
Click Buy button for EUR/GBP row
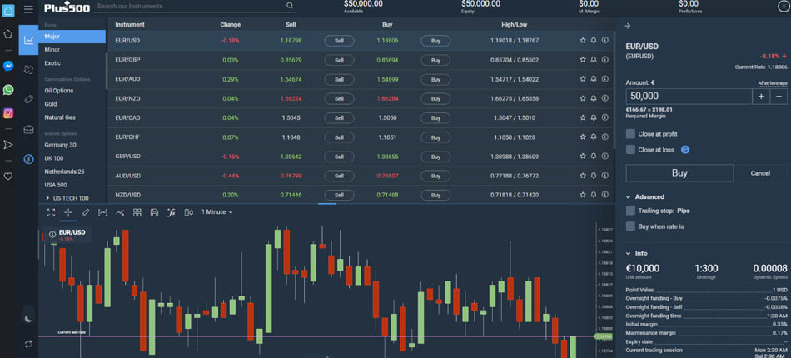click(x=435, y=60)
